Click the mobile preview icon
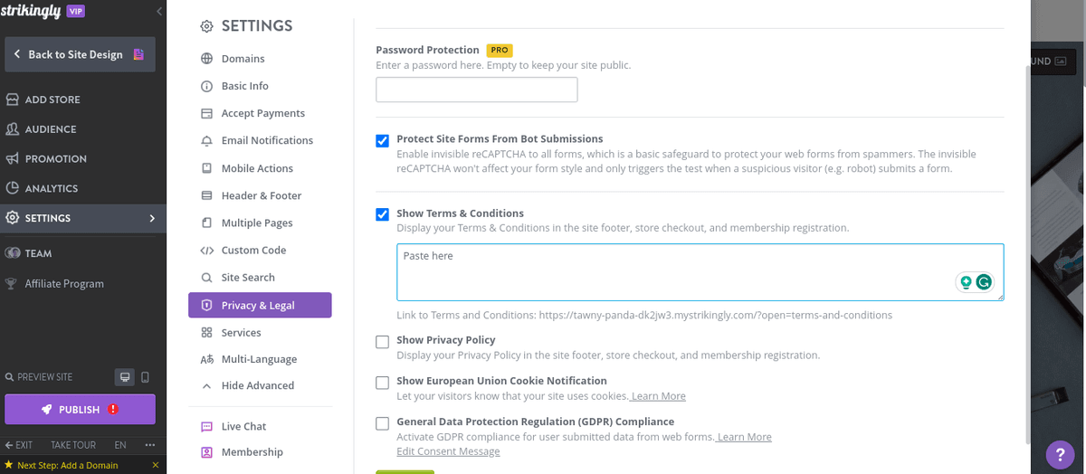The height and width of the screenshot is (474, 1086). pos(145,376)
